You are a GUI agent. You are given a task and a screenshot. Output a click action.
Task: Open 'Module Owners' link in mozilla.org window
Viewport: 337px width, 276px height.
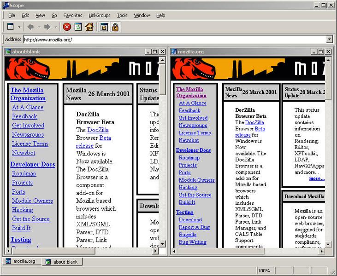(197, 180)
